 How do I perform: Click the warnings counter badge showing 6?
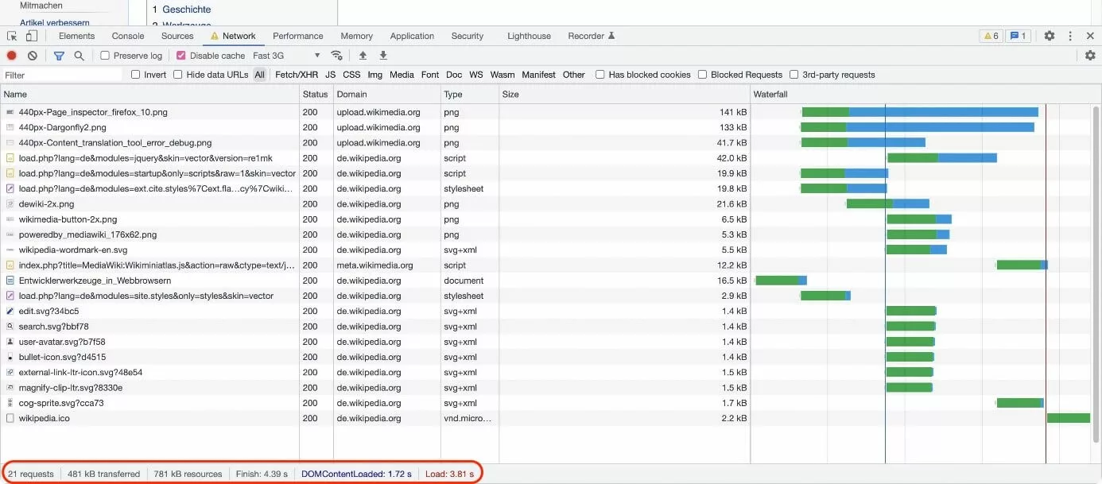point(991,36)
